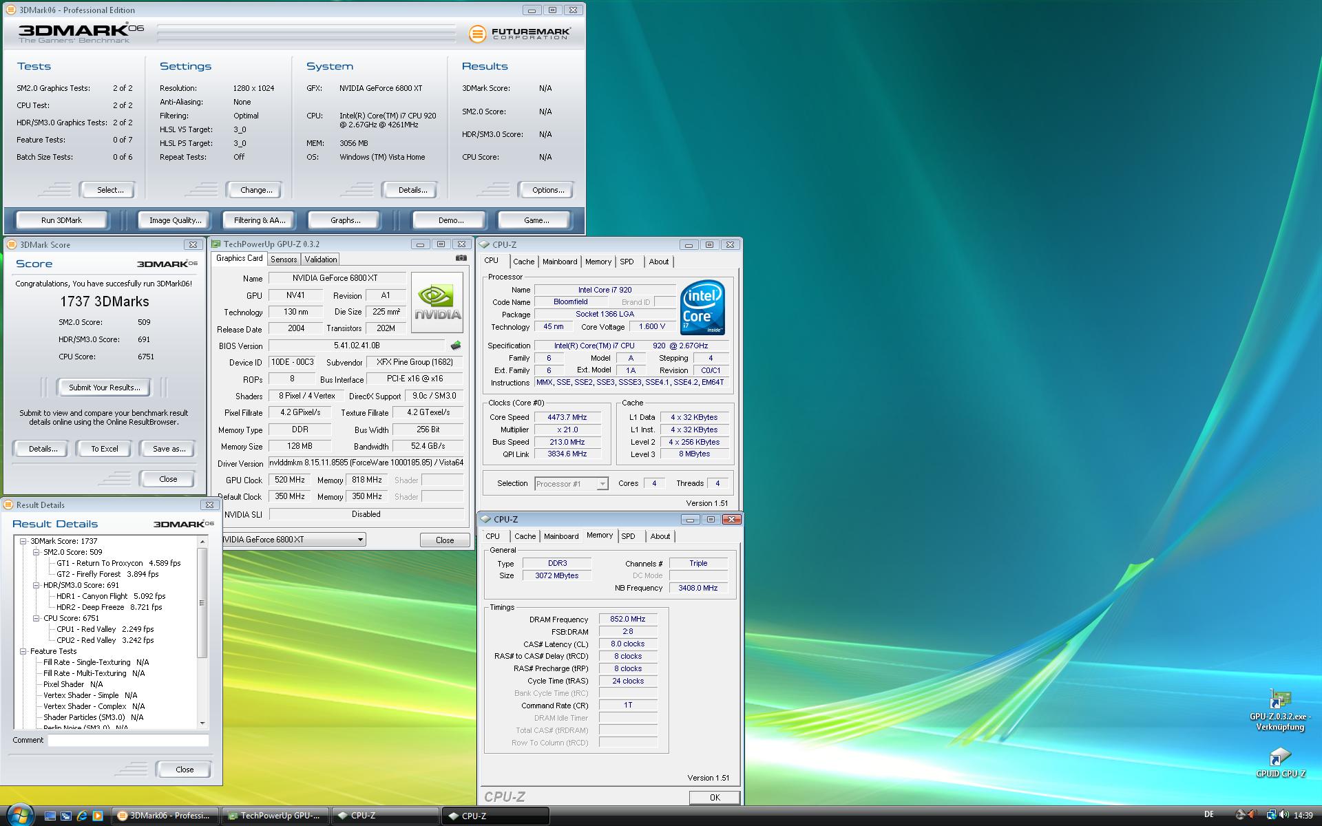The width and height of the screenshot is (1322, 826).
Task: Click the network tray icon
Action: tap(1271, 815)
